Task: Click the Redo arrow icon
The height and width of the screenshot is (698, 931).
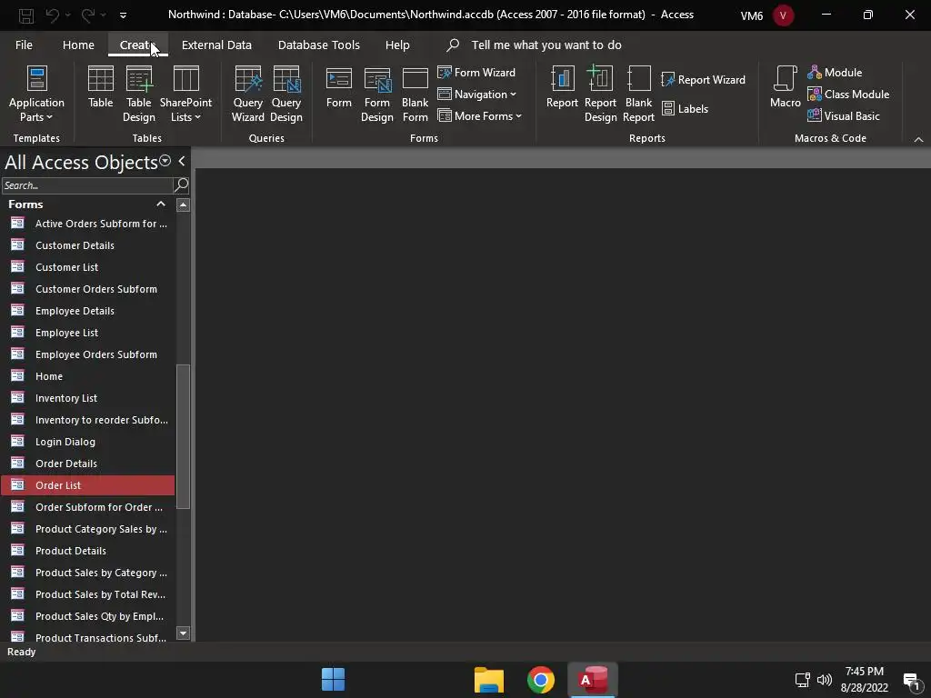Action: (88, 15)
